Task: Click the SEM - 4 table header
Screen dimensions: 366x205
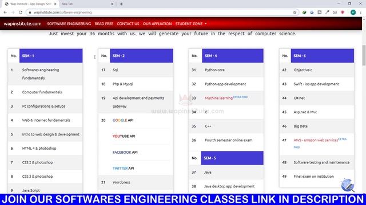Action: point(233,56)
